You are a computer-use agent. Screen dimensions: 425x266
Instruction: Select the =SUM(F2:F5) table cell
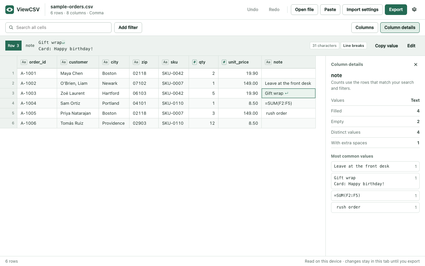(x=289, y=103)
